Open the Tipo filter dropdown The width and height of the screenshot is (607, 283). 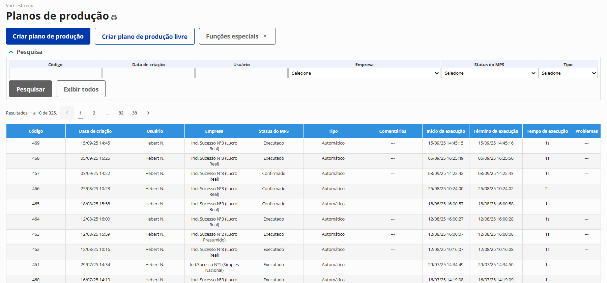(x=568, y=73)
